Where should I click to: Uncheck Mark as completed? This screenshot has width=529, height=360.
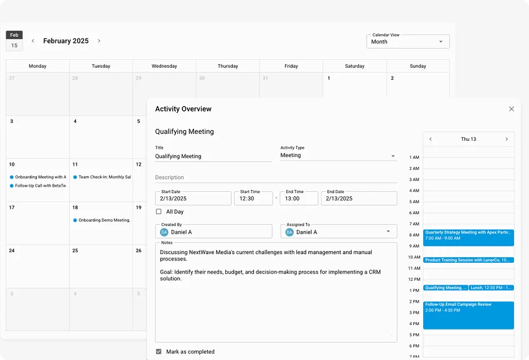pyautogui.click(x=159, y=352)
